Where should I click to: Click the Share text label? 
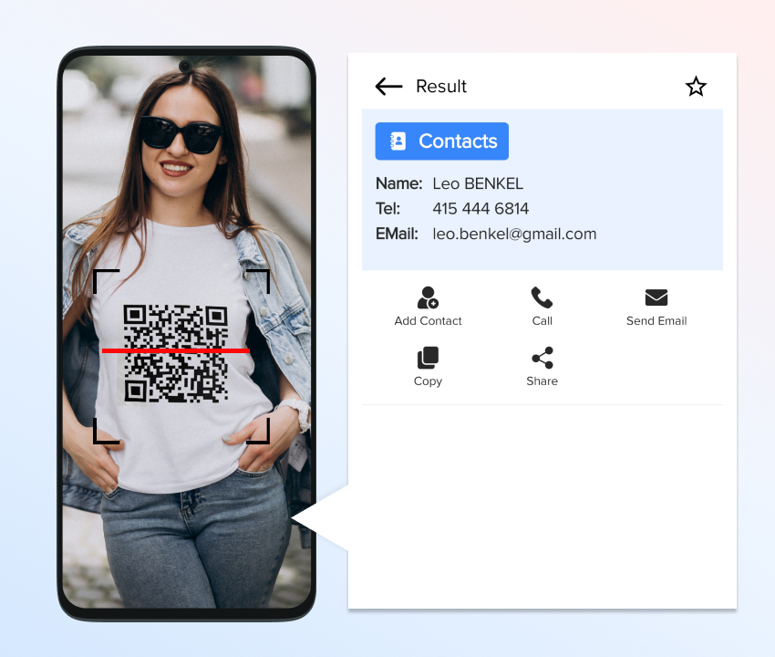click(542, 381)
